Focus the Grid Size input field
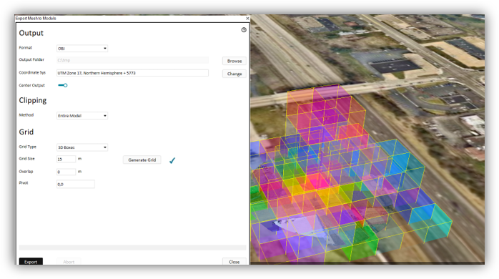The height and width of the screenshot is (279, 499). click(x=66, y=159)
